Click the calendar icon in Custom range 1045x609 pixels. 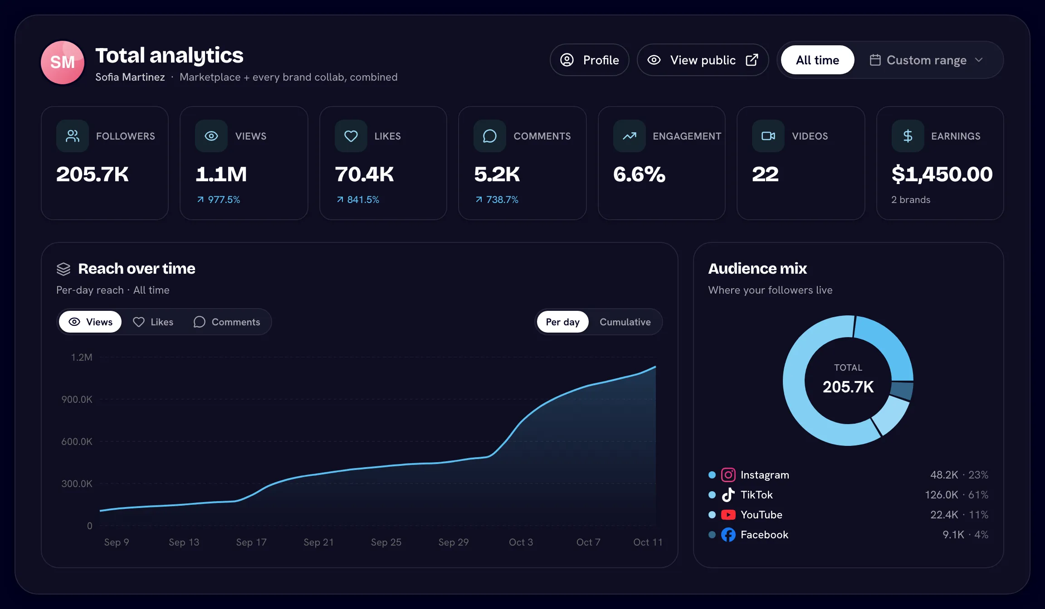(x=875, y=60)
